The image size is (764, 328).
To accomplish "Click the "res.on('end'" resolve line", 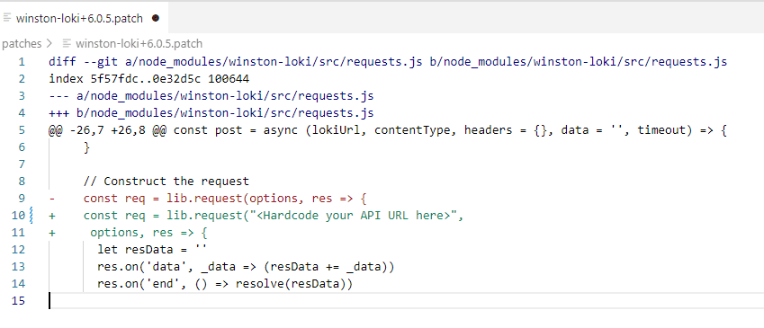I will click(225, 284).
